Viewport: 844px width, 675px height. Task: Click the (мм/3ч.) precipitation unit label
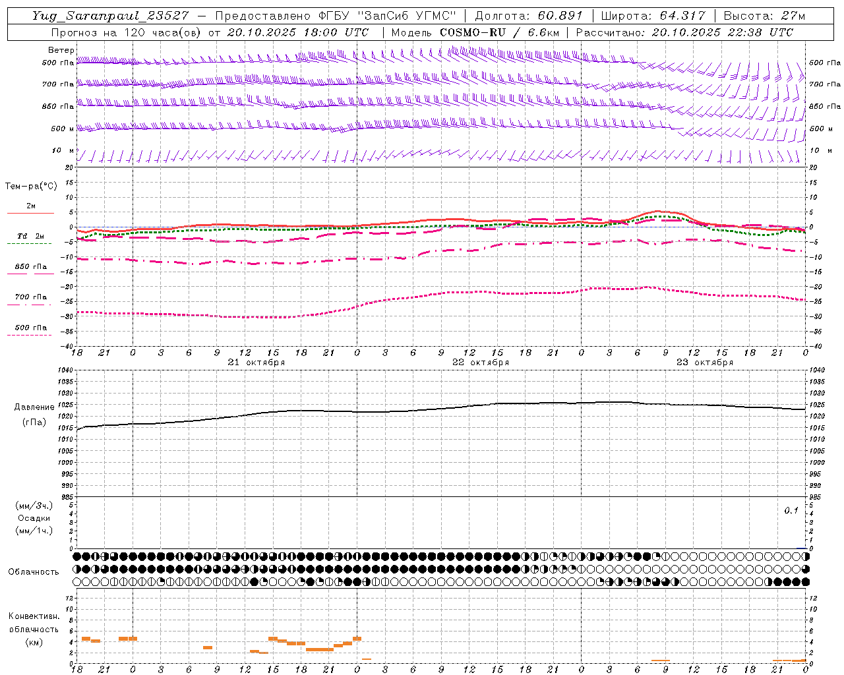point(34,506)
